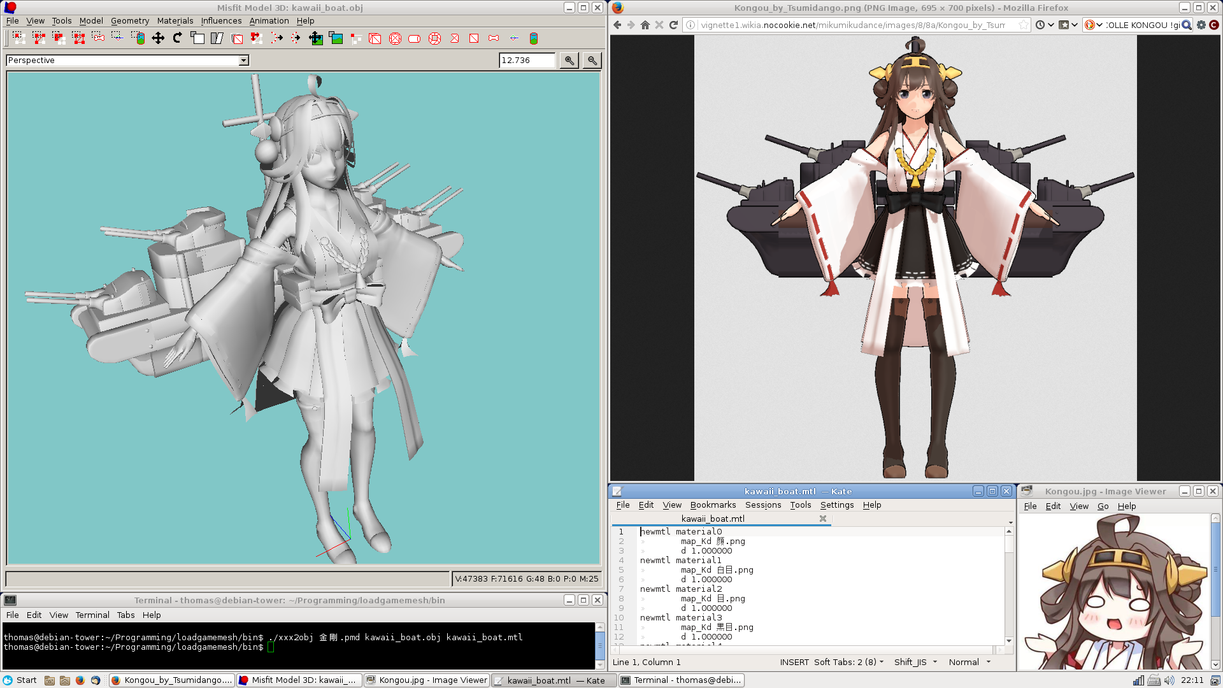This screenshot has height=688, width=1223.
Task: Go to Firefox home page
Action: pos(645,25)
